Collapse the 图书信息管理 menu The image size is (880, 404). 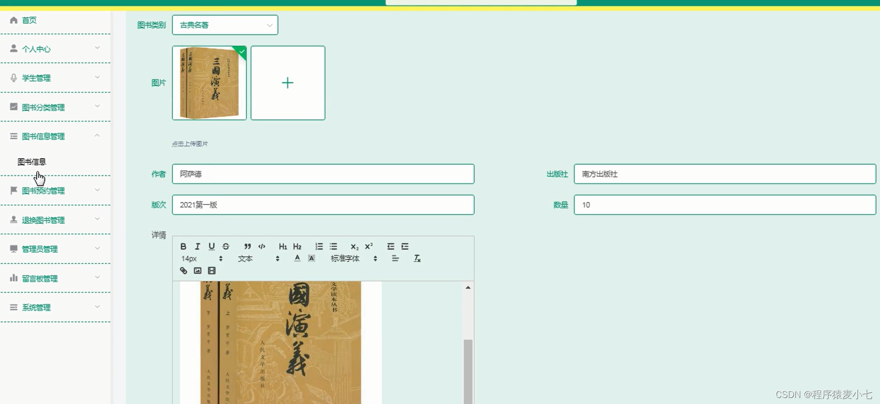55,136
